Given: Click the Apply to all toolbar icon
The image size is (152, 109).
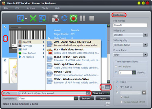Looking at the screenshot, I should [x=42, y=18].
